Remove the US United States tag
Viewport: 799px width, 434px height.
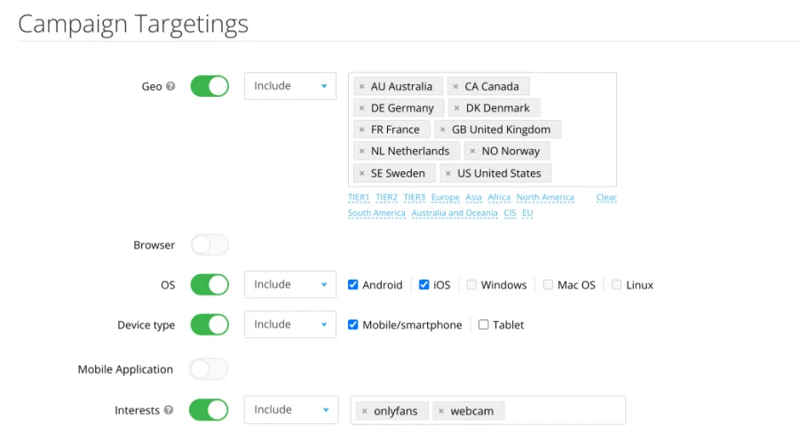[x=448, y=174]
